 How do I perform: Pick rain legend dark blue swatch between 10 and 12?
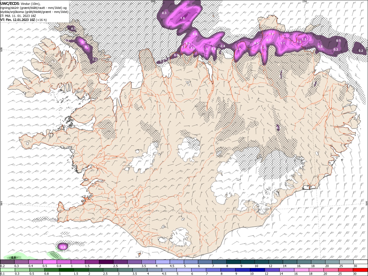257,270
